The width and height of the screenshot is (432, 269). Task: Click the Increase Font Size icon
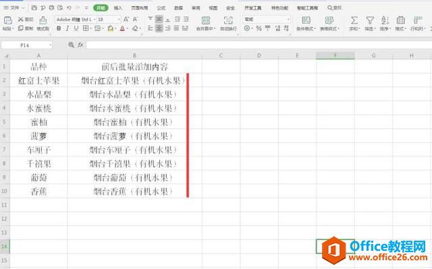point(126,20)
